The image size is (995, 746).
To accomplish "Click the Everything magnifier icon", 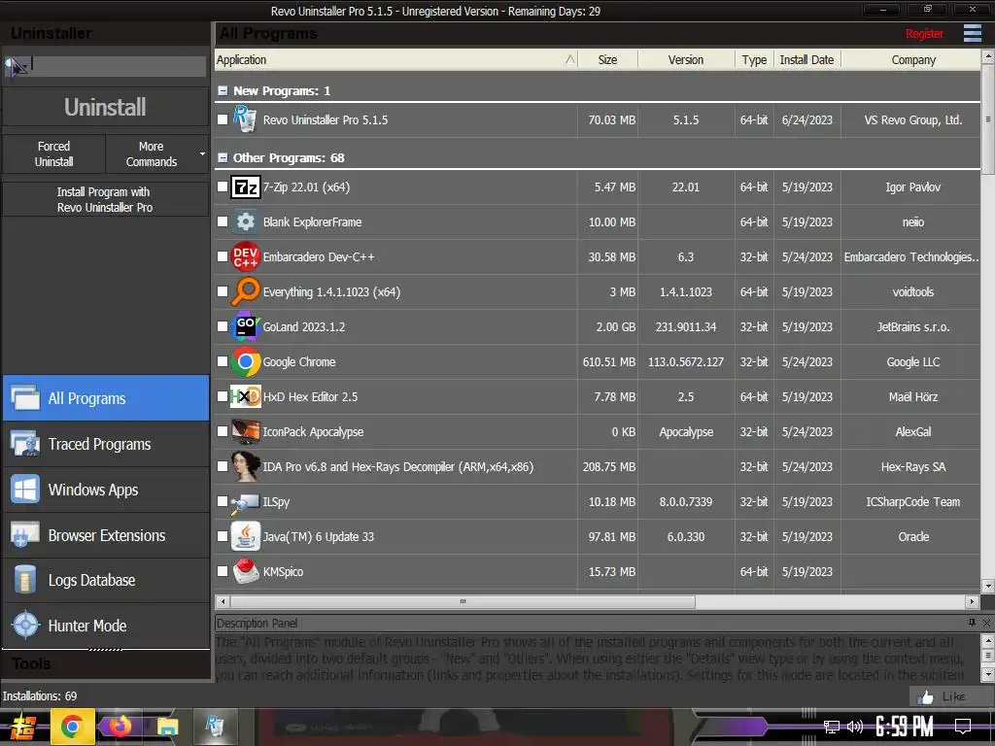I will pyautogui.click(x=246, y=291).
